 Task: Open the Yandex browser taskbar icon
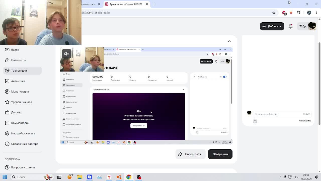point(109,177)
